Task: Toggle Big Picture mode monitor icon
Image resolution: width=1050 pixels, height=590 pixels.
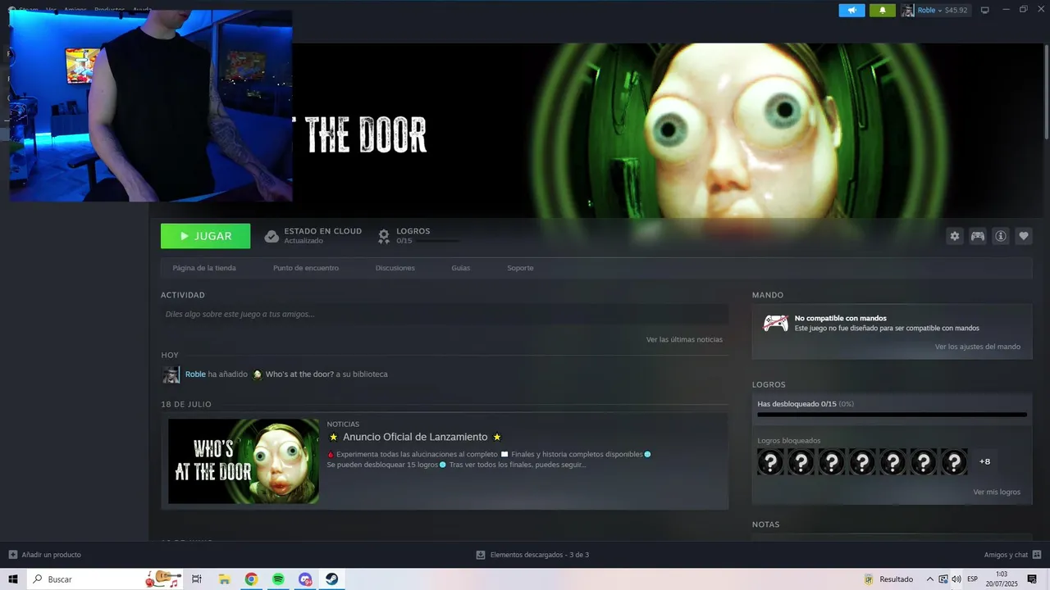Action: 985,10
